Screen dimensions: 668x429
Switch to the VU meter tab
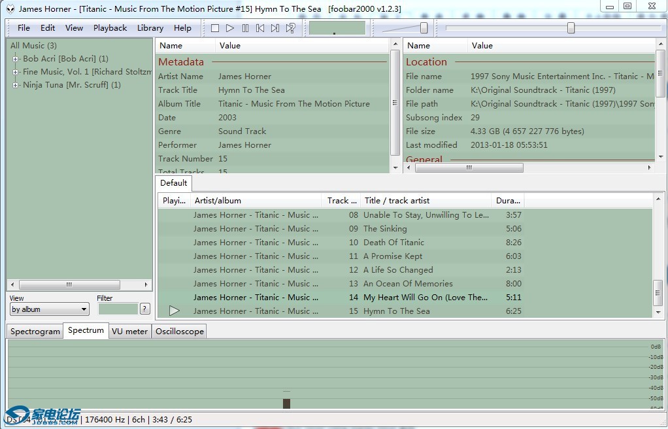click(129, 332)
